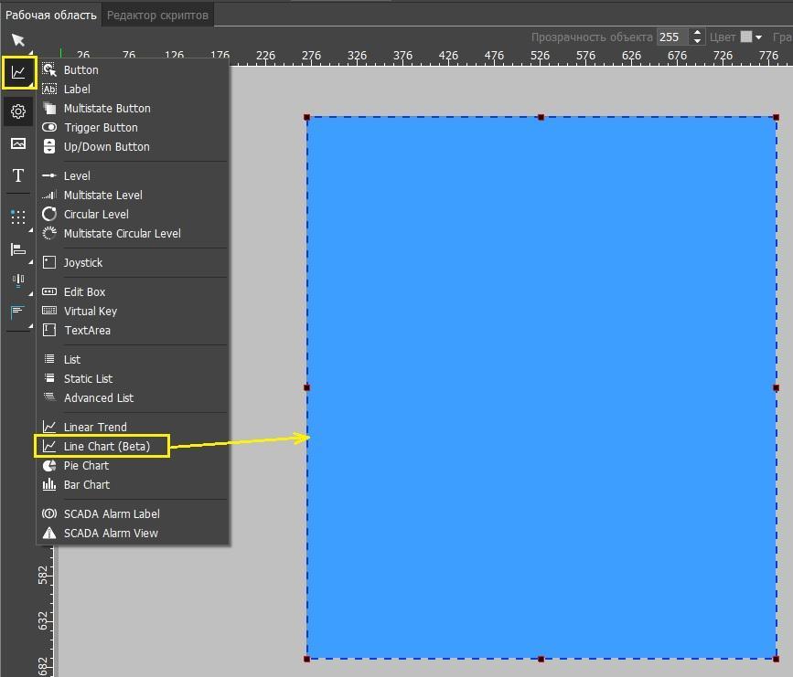Select the image tool icon
This screenshot has height=677, width=793.
(17, 143)
